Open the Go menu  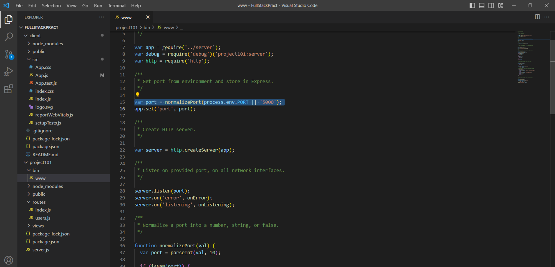pos(85,6)
